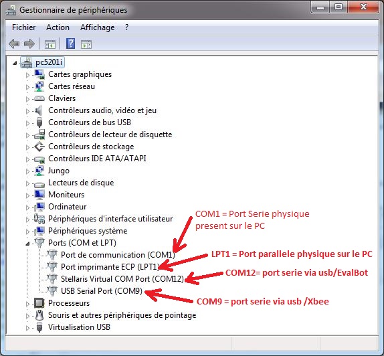Select USB Serial Port (COM9) entry

(102, 291)
